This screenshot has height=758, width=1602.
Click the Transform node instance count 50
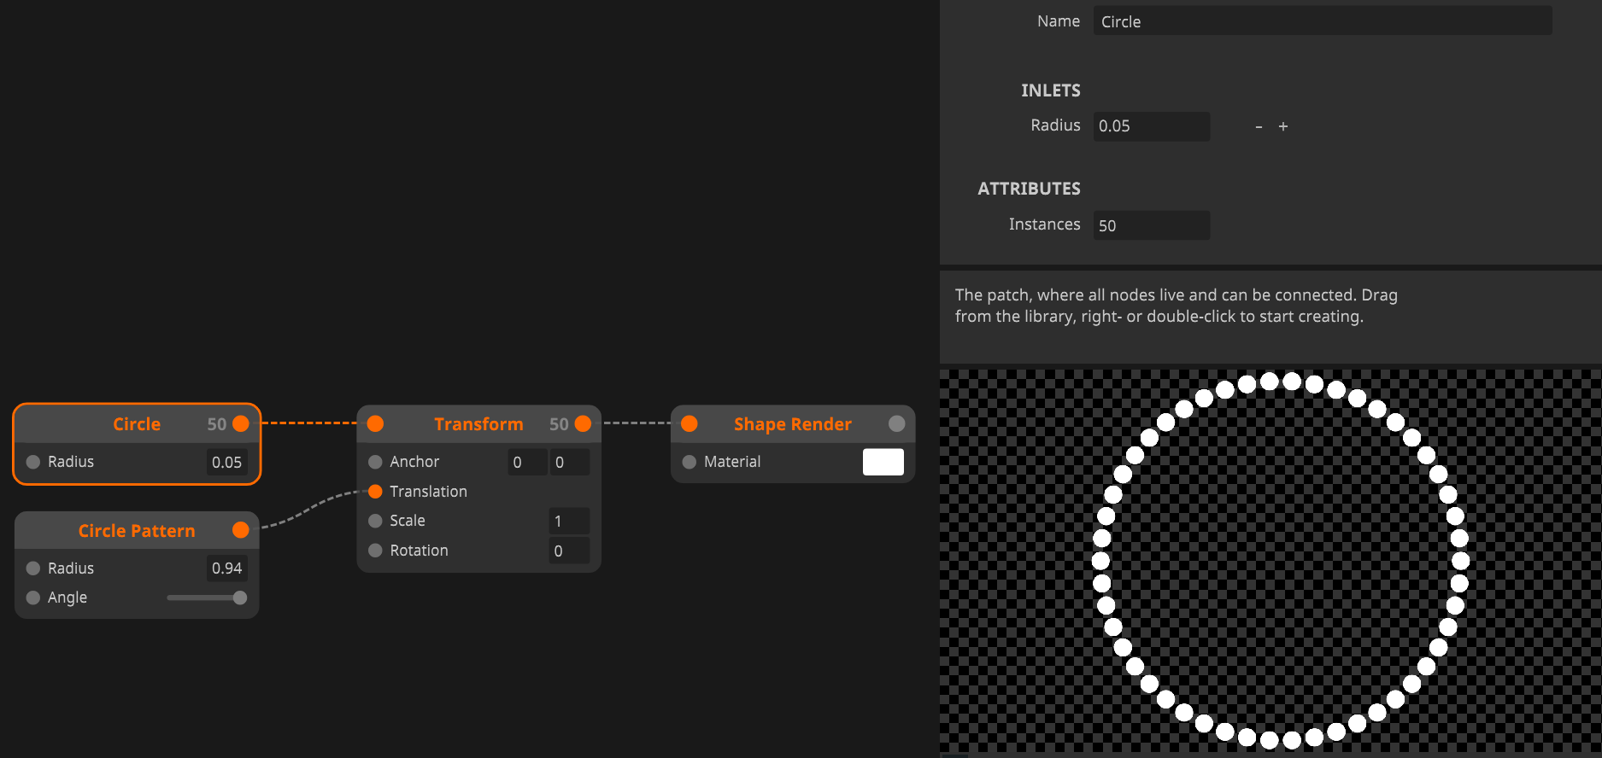(559, 424)
